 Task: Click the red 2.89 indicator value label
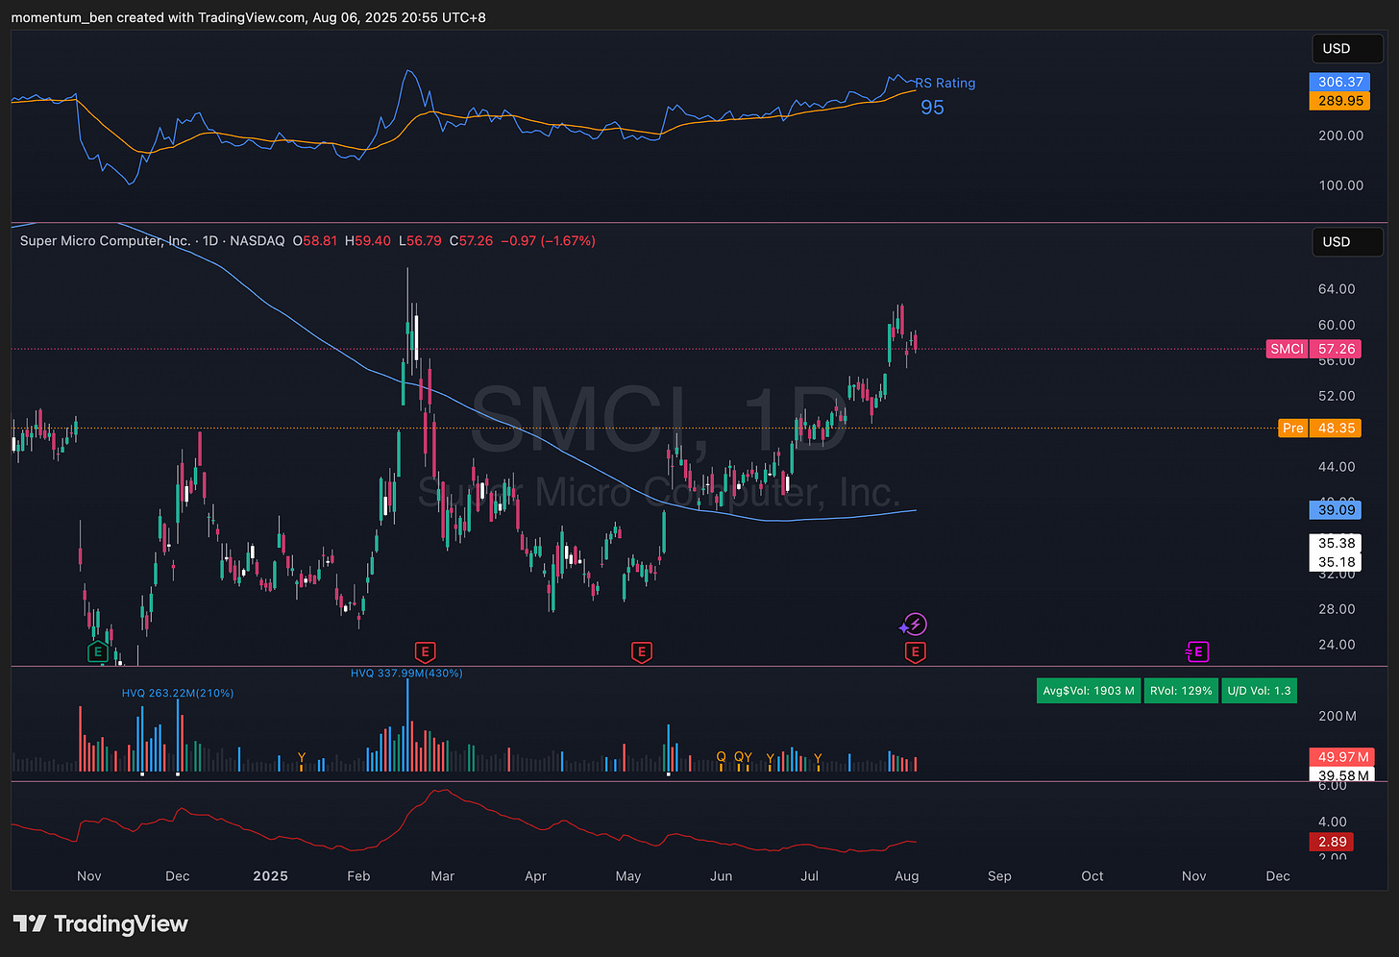pyautogui.click(x=1333, y=842)
